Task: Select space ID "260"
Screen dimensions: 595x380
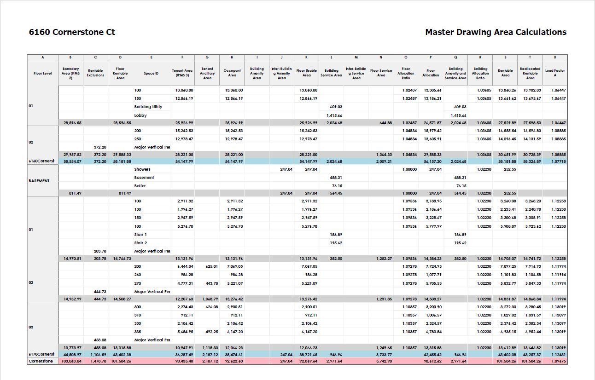Action: pyautogui.click(x=138, y=275)
